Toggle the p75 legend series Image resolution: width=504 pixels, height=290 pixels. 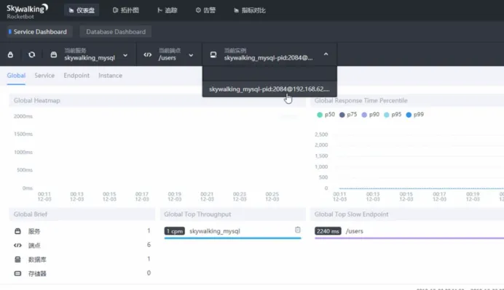tap(348, 115)
